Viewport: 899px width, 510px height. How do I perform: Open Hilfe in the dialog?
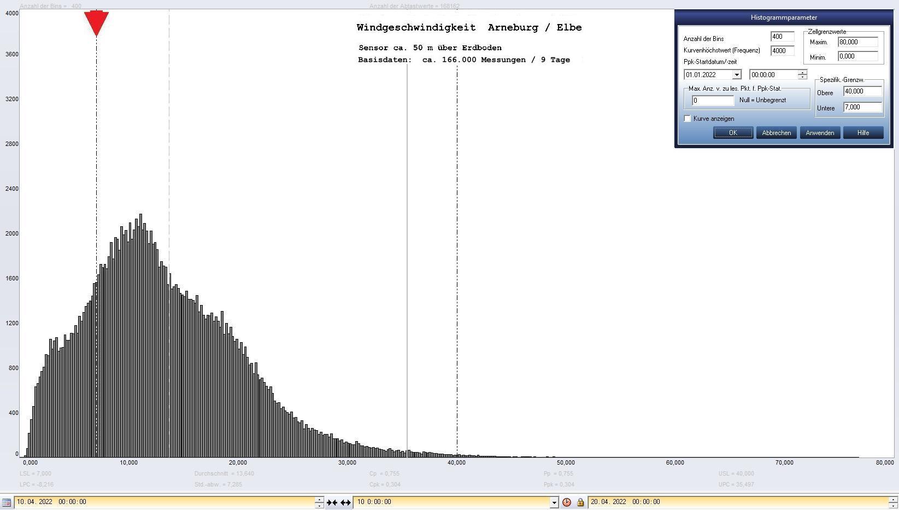(863, 133)
